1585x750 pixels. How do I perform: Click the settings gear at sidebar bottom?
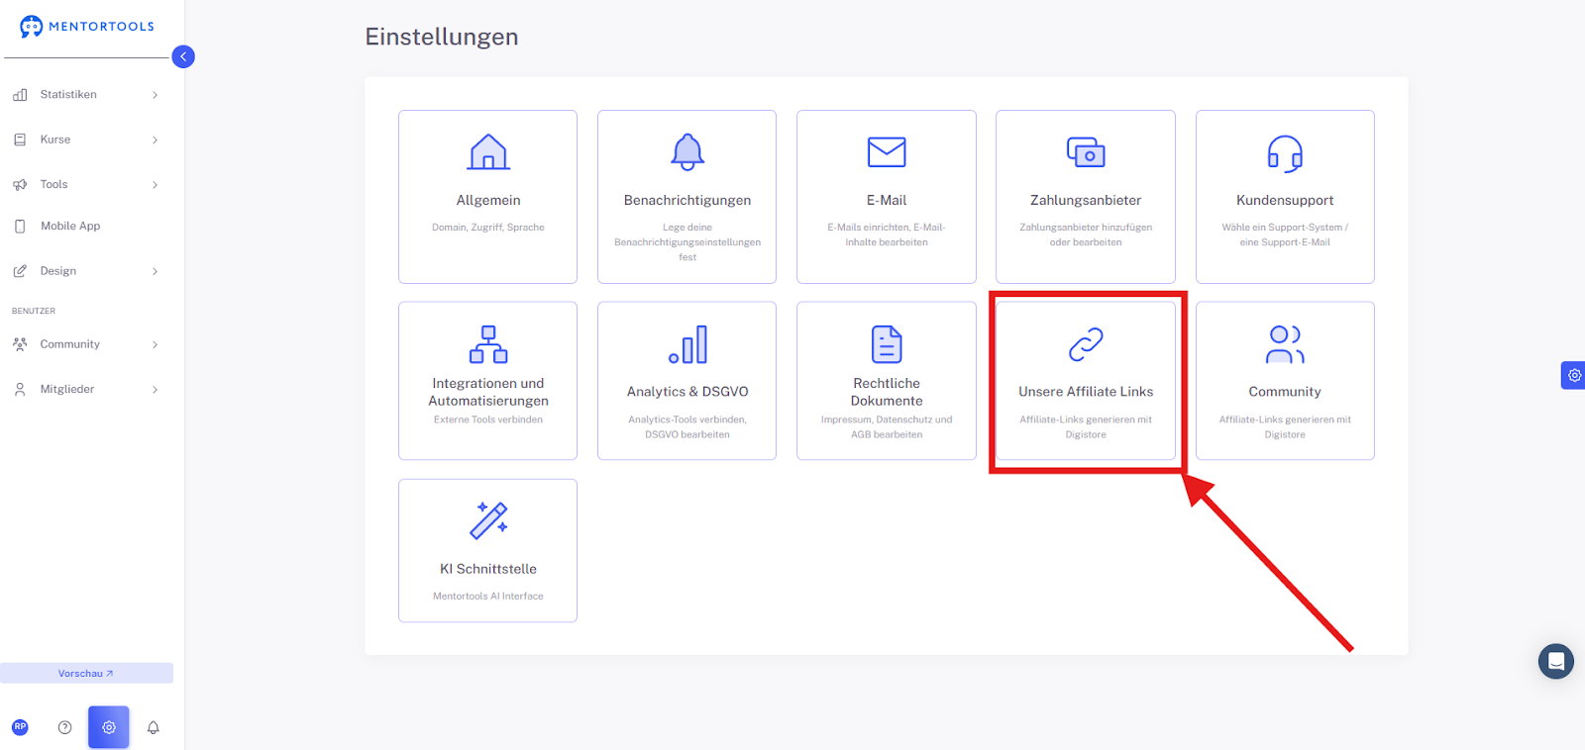tap(109, 727)
